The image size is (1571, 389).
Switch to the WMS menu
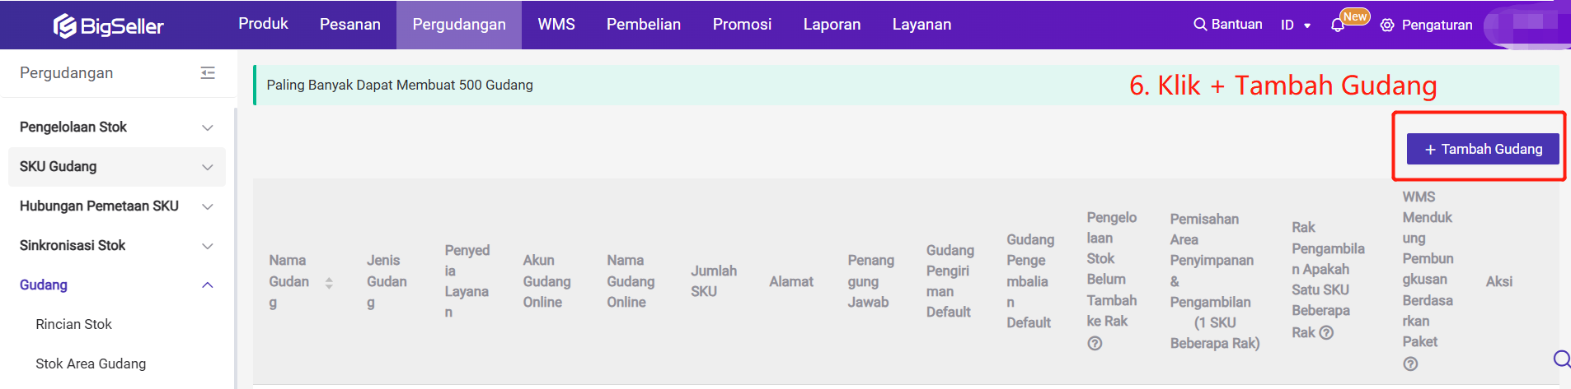pos(556,25)
